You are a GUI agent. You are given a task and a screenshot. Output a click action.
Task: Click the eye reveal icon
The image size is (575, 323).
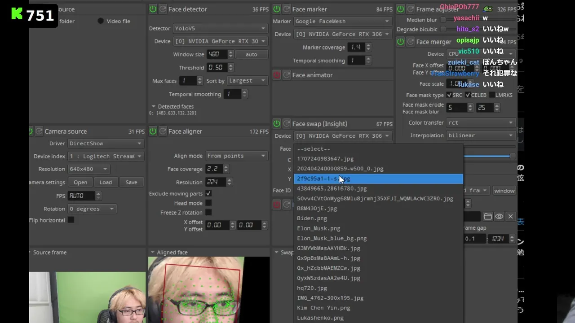[x=499, y=217]
